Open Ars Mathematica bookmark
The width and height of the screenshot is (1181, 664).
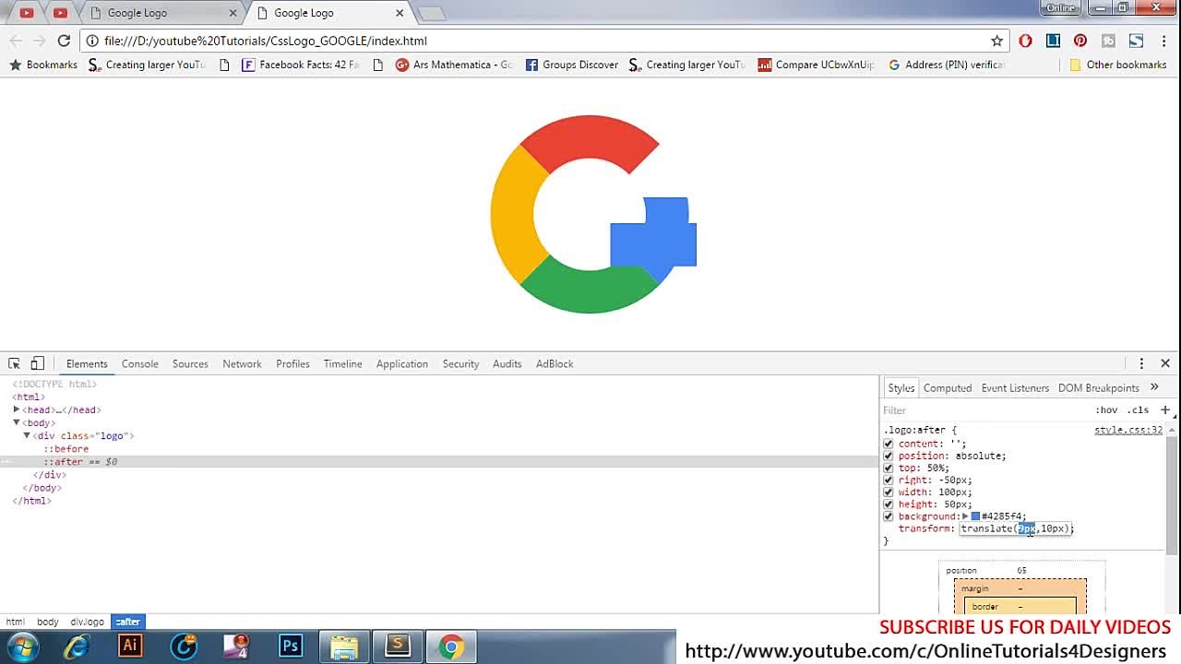click(x=454, y=65)
